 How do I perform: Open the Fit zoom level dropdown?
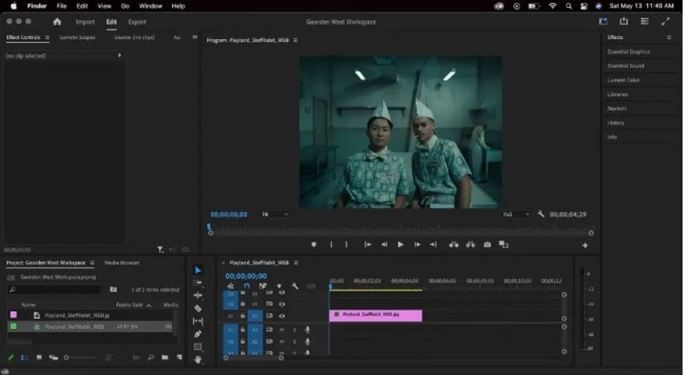[275, 214]
